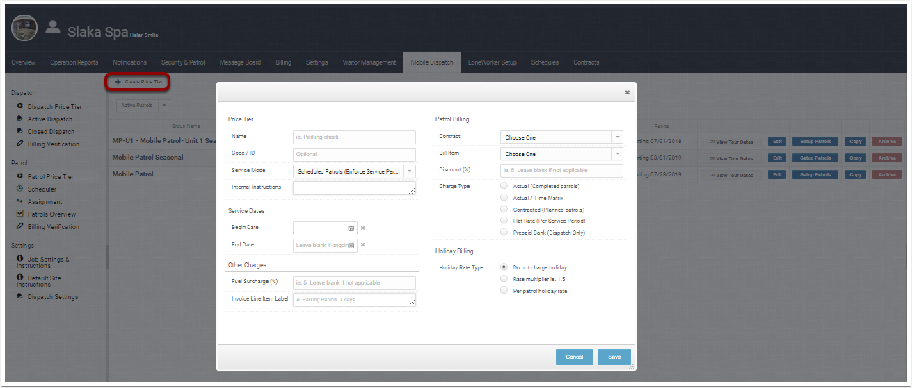Open the Operation Reports tab
This screenshot has height=388, width=912.
(74, 62)
